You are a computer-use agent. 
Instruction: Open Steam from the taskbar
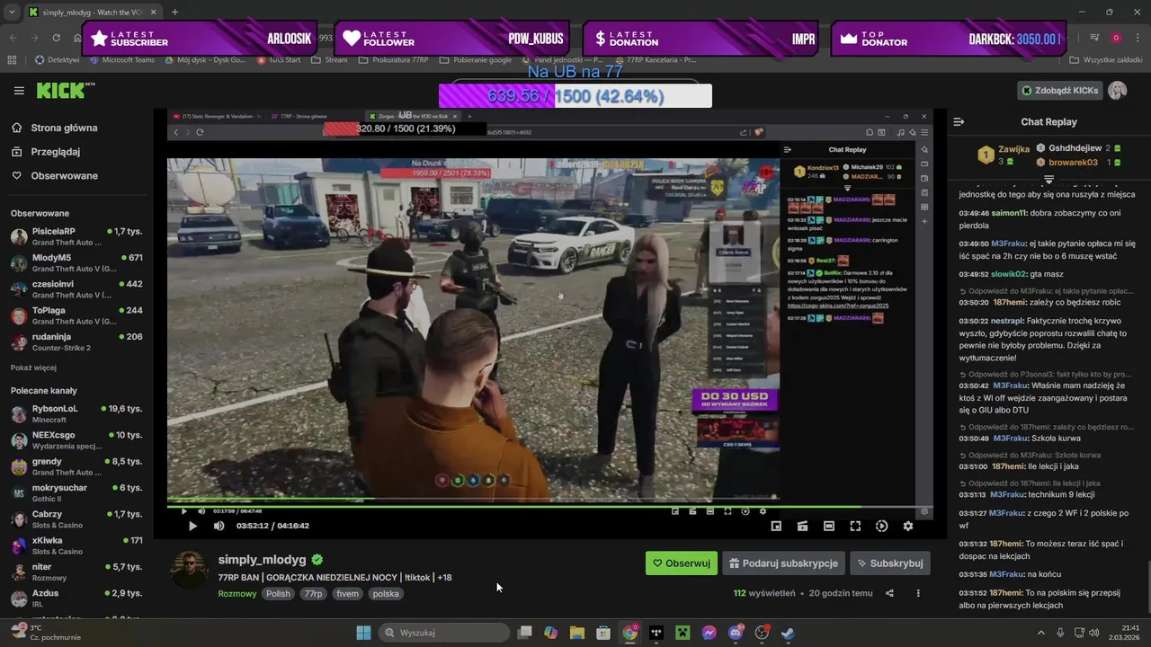[x=789, y=633]
